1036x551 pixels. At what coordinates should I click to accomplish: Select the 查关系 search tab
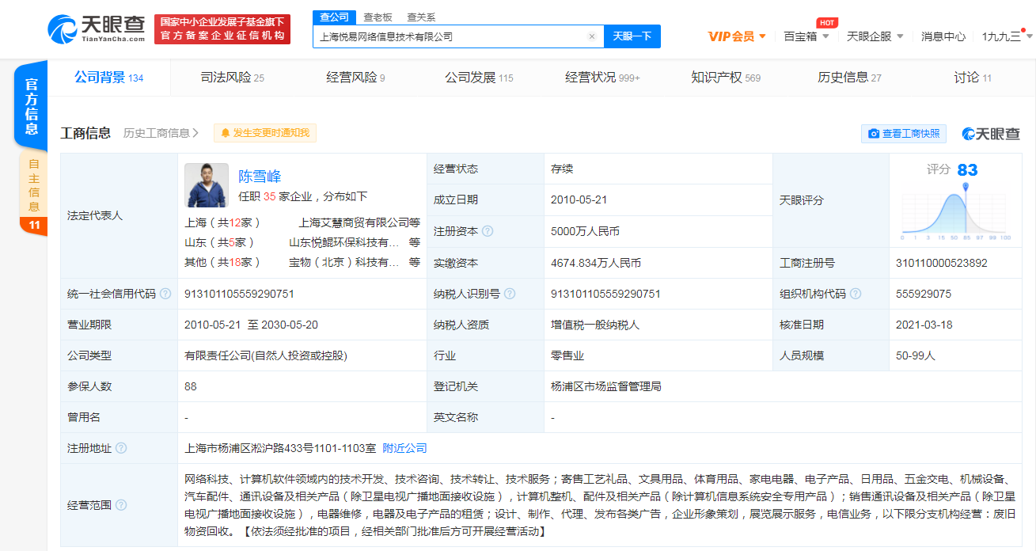pos(421,17)
